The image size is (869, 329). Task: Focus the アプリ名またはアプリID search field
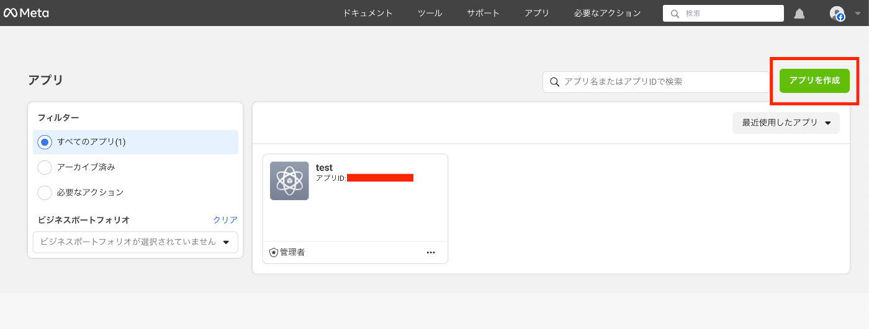(657, 82)
